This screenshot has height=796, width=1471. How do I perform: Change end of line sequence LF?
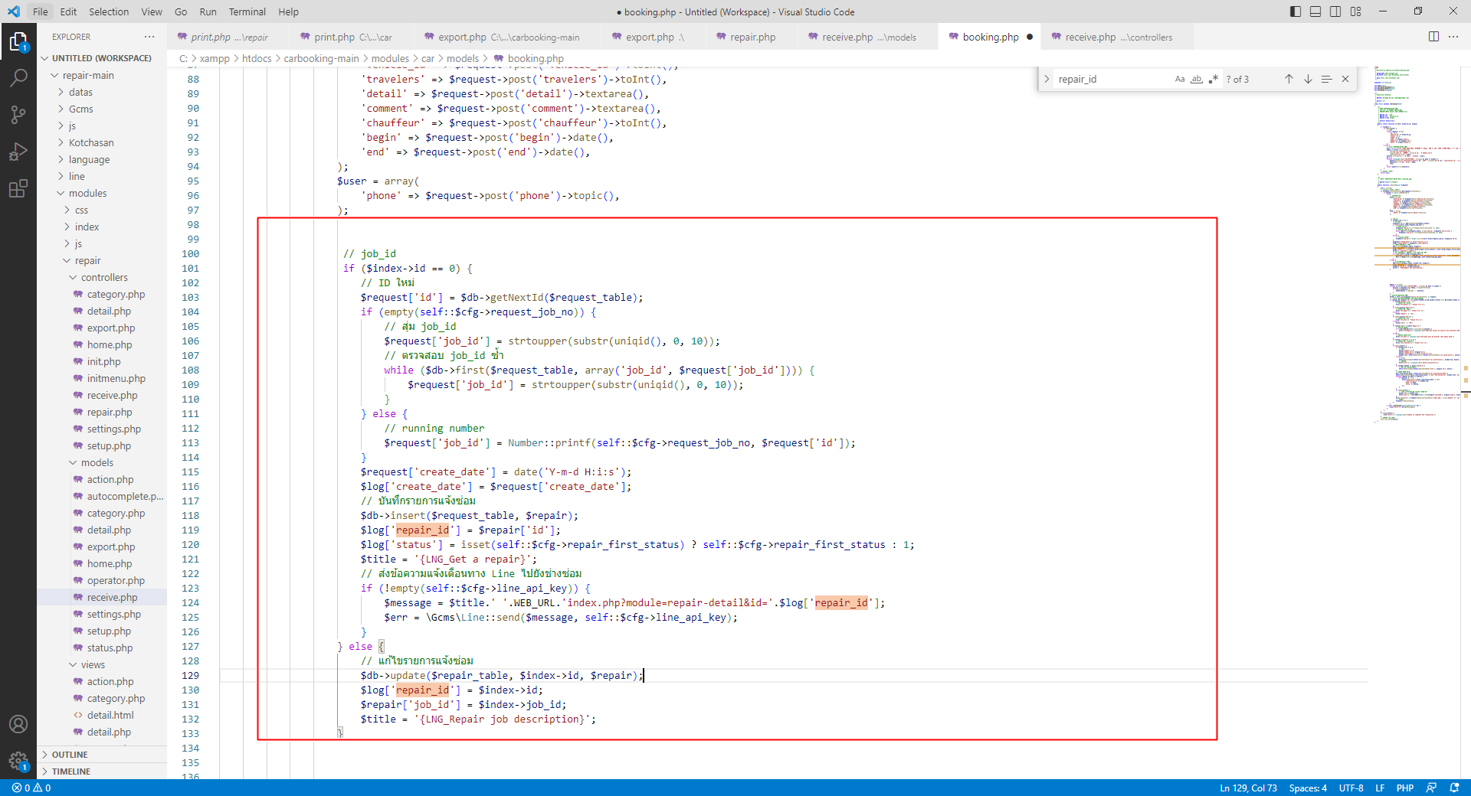coord(1380,788)
